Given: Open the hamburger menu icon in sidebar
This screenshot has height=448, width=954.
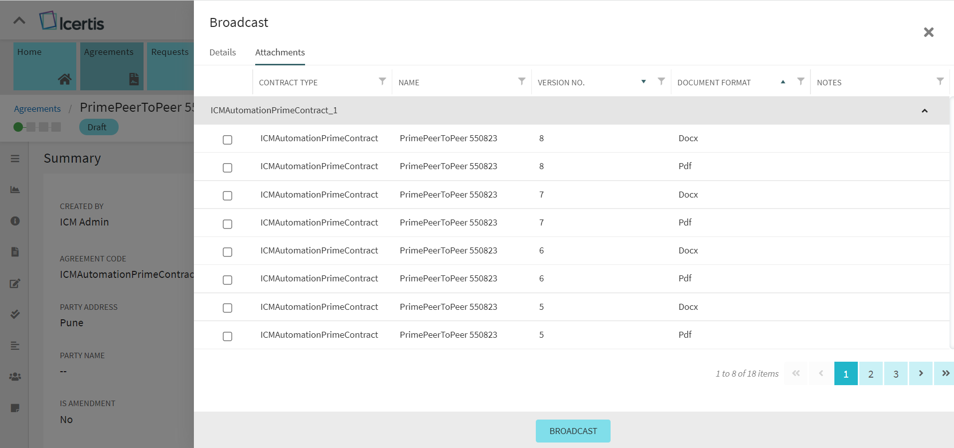Looking at the screenshot, I should [x=15, y=159].
